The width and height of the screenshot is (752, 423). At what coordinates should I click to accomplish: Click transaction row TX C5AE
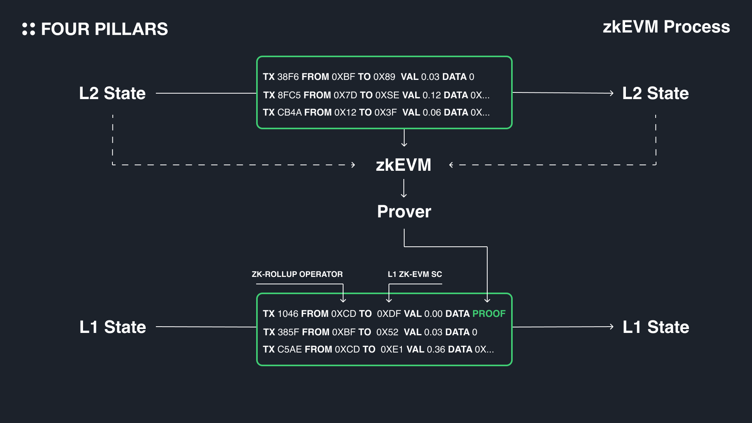pos(378,349)
